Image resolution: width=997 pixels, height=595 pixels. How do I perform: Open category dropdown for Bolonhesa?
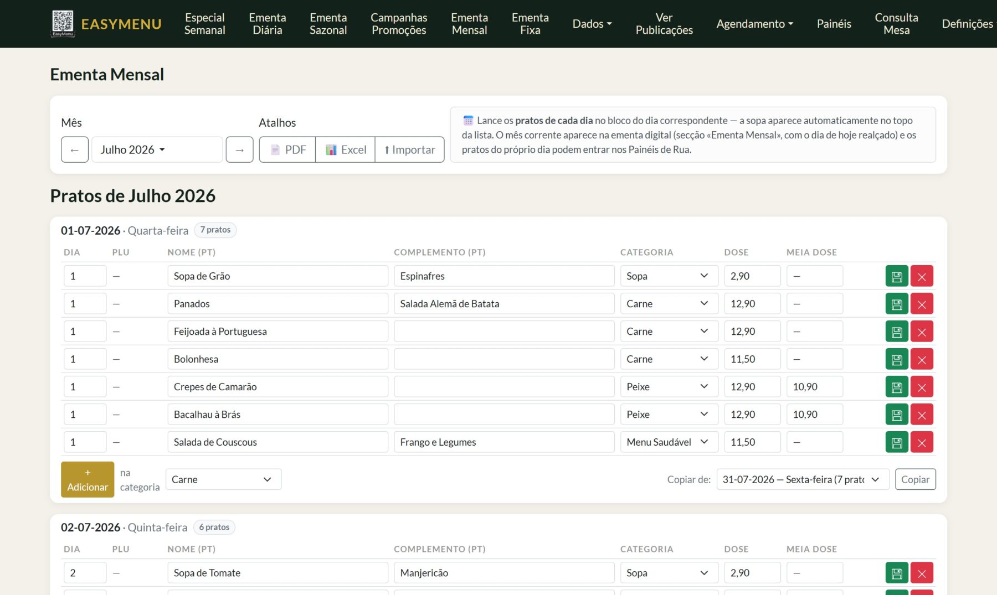[669, 359]
